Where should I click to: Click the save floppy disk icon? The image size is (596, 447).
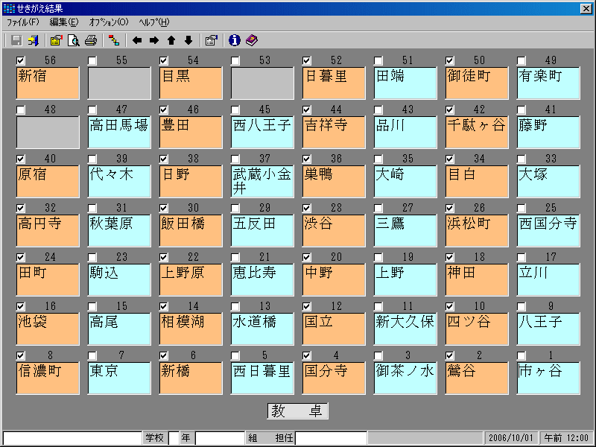[16, 40]
